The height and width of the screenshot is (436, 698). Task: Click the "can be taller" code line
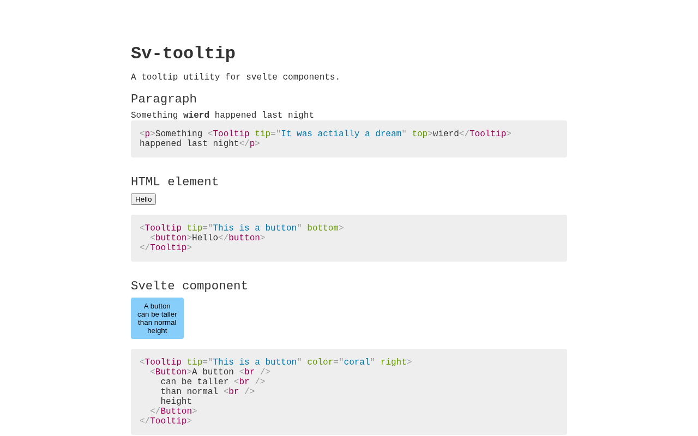213,382
